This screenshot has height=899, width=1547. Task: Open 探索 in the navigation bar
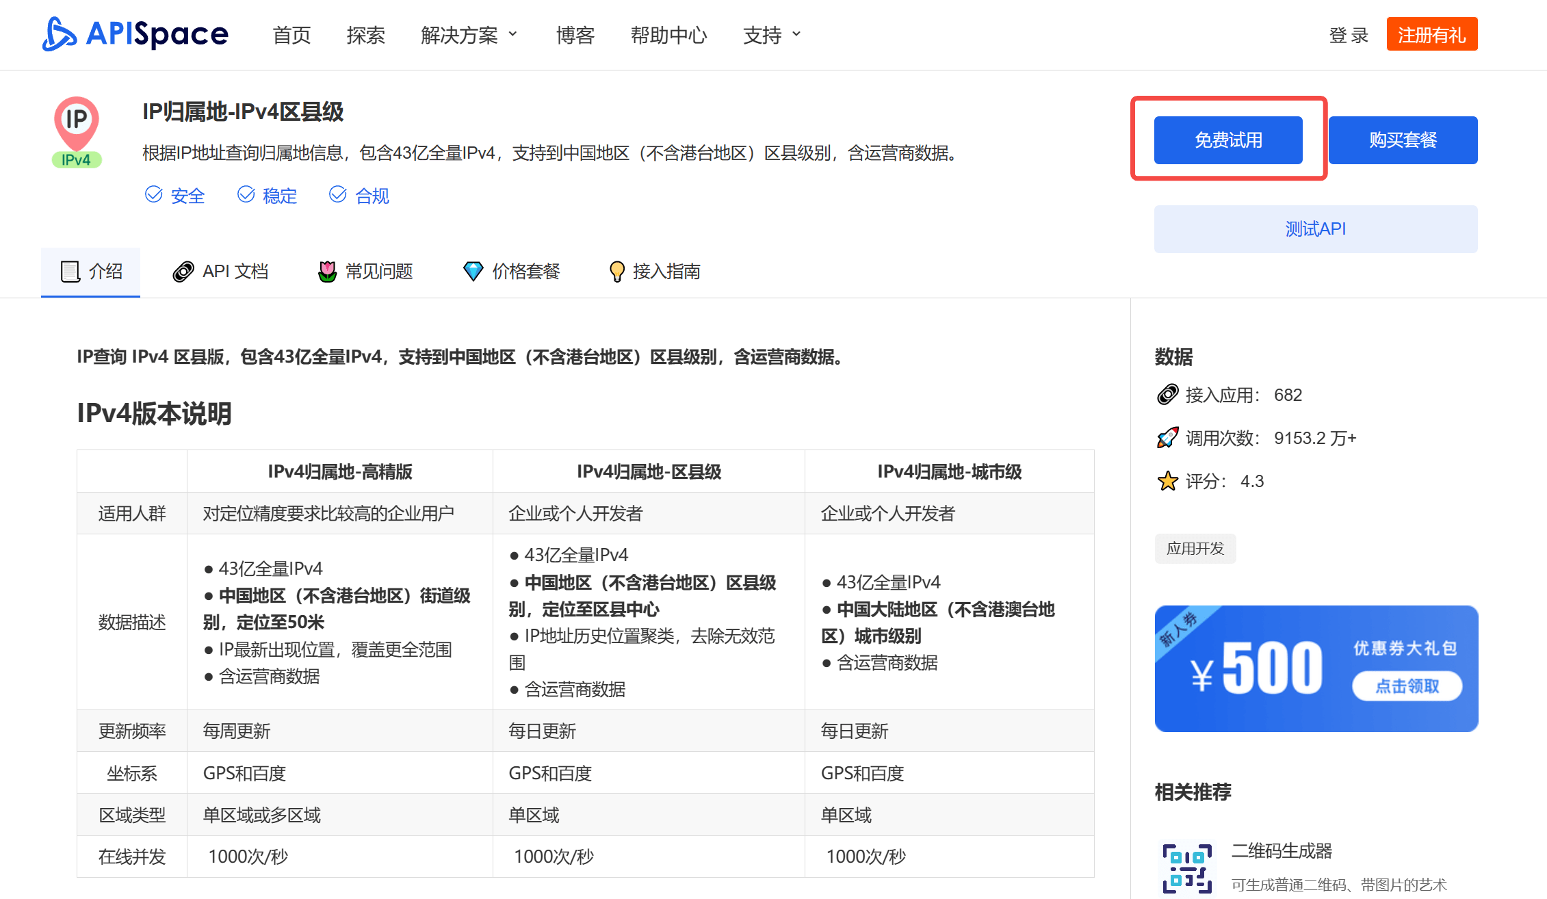365,35
